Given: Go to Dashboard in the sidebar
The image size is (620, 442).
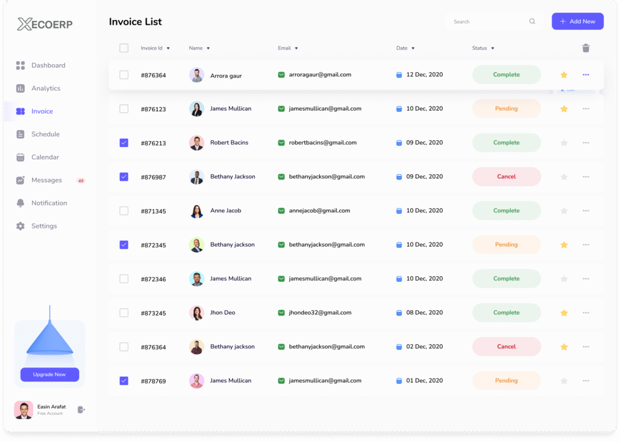Looking at the screenshot, I should pos(48,65).
